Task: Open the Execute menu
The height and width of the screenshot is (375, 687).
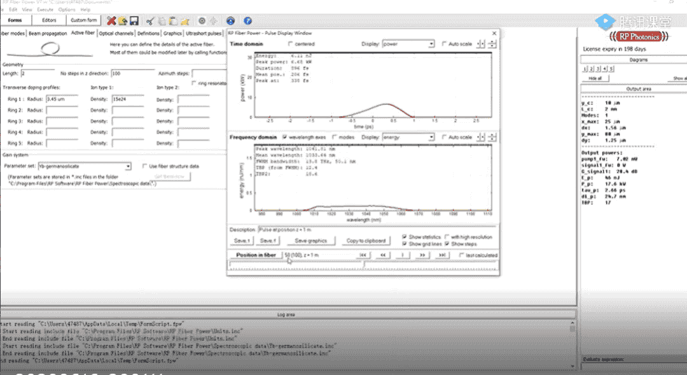Action: pyautogui.click(x=45, y=9)
